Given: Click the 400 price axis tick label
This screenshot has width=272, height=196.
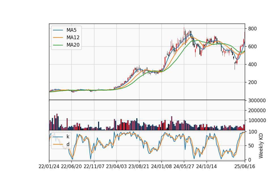Looking at the screenshot, I should pyautogui.click(x=252, y=64).
